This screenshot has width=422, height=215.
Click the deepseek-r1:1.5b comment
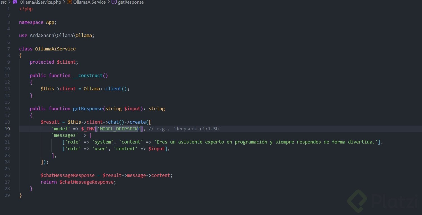pyautogui.click(x=185, y=129)
